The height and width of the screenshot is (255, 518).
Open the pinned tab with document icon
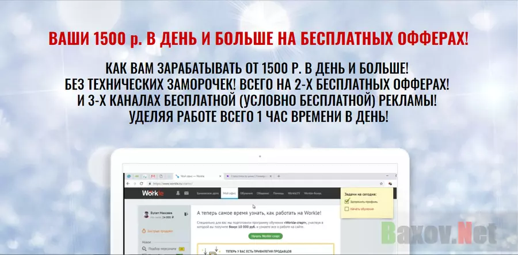pos(161,176)
